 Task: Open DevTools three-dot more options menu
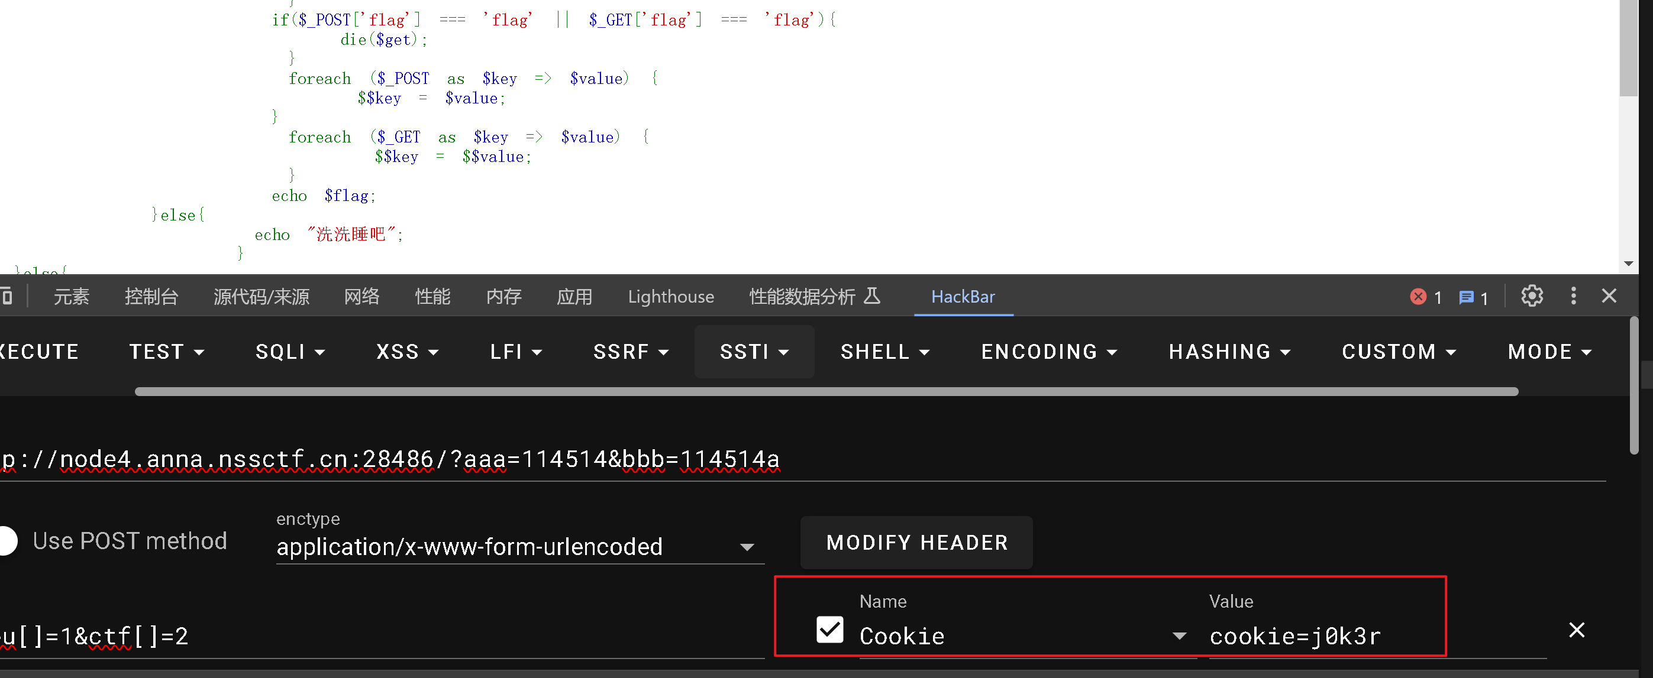tap(1573, 296)
